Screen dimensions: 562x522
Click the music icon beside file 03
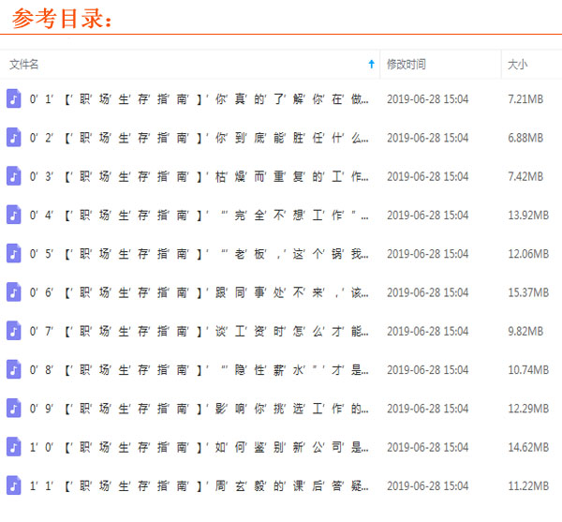(x=13, y=176)
